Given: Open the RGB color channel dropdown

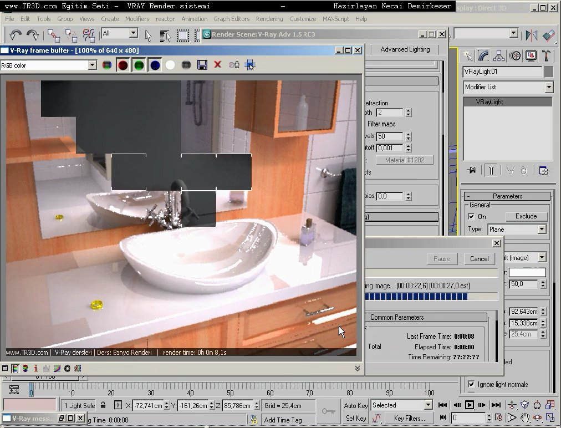Looking at the screenshot, I should tap(93, 65).
